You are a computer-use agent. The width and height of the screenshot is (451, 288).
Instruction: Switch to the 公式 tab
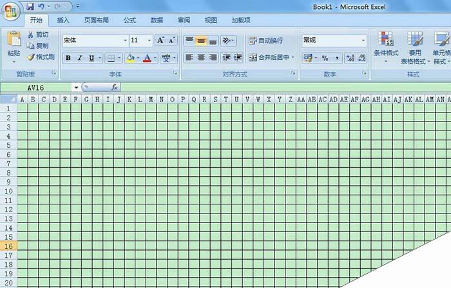coord(130,20)
